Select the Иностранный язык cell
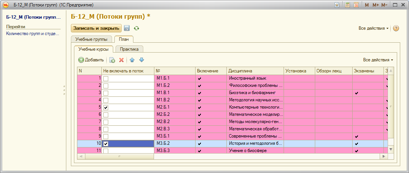 255,78
